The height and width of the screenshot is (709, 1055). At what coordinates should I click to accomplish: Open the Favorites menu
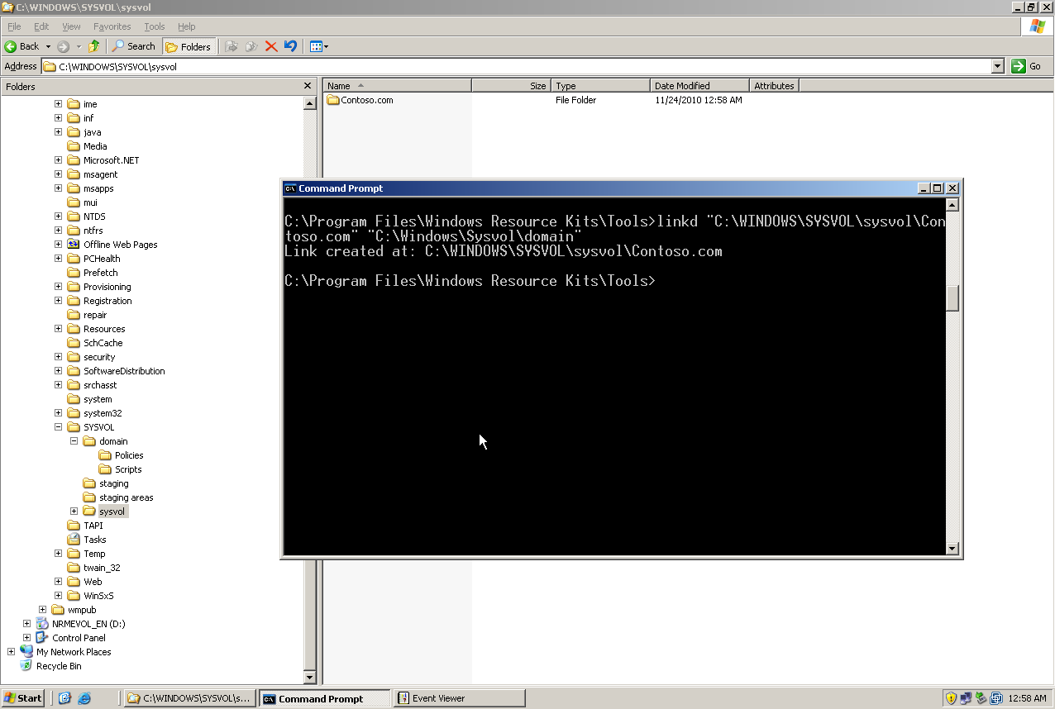[112, 26]
